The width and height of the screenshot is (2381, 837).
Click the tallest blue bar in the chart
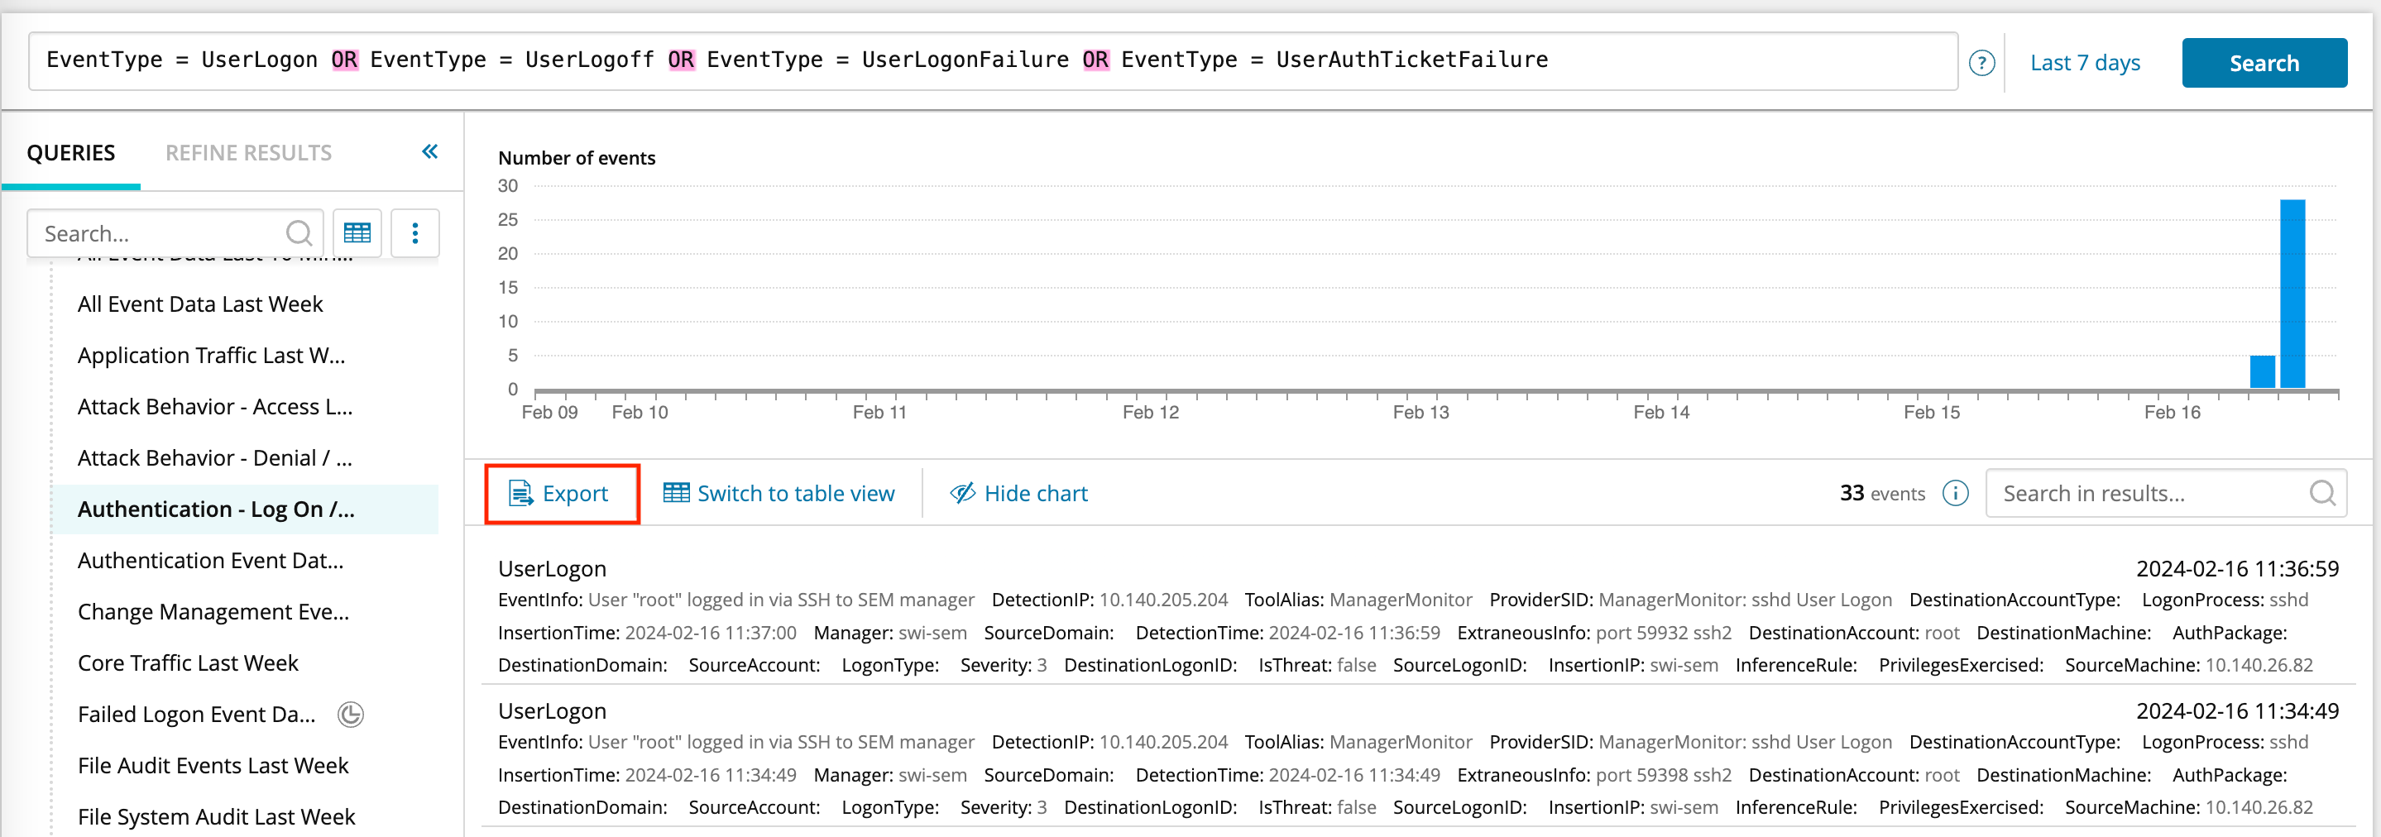2292,294
